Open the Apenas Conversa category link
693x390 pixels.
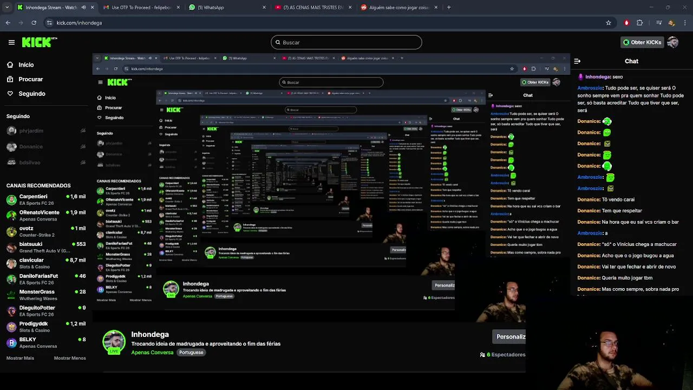[152, 353]
